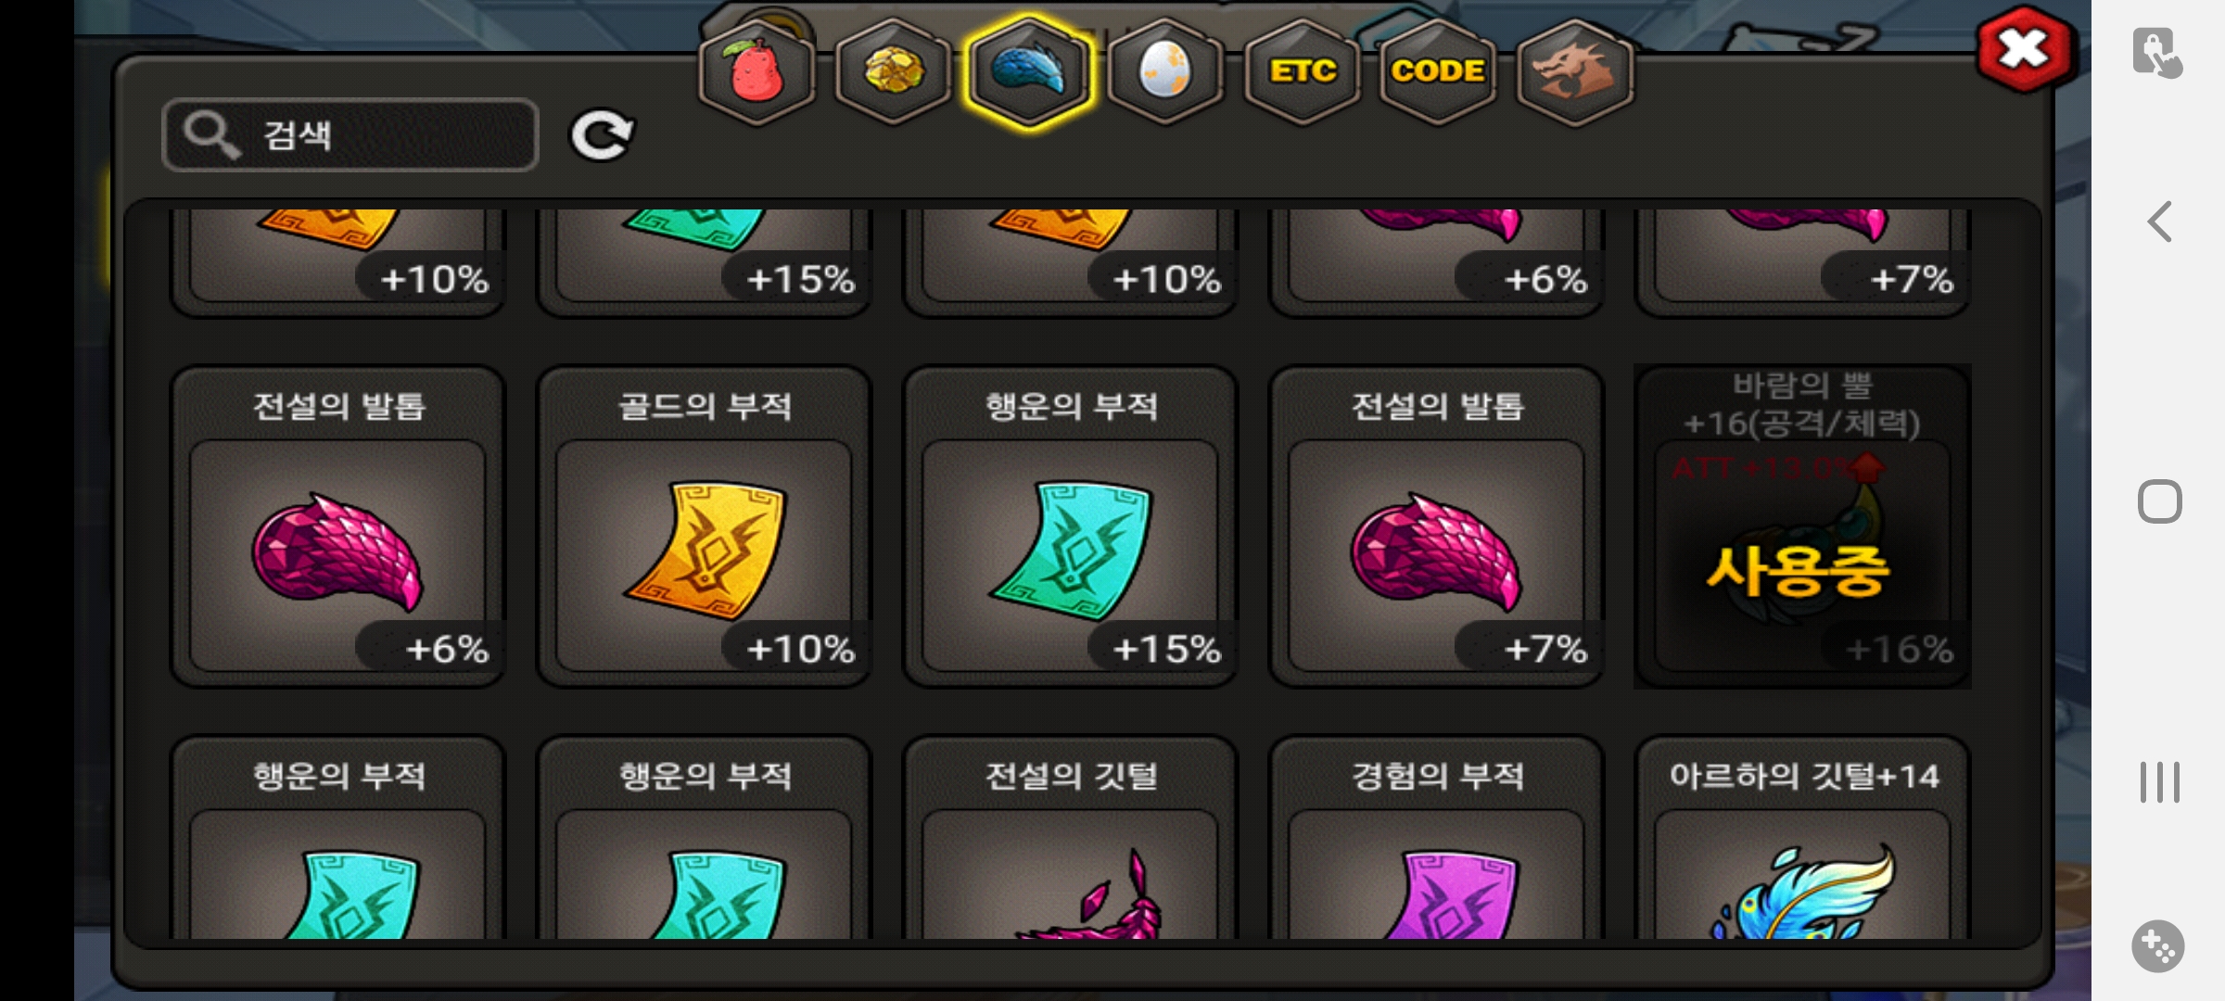Pick the purple 경험의 부적 charm
Screen dimensions: 2225x1001
[1437, 837]
